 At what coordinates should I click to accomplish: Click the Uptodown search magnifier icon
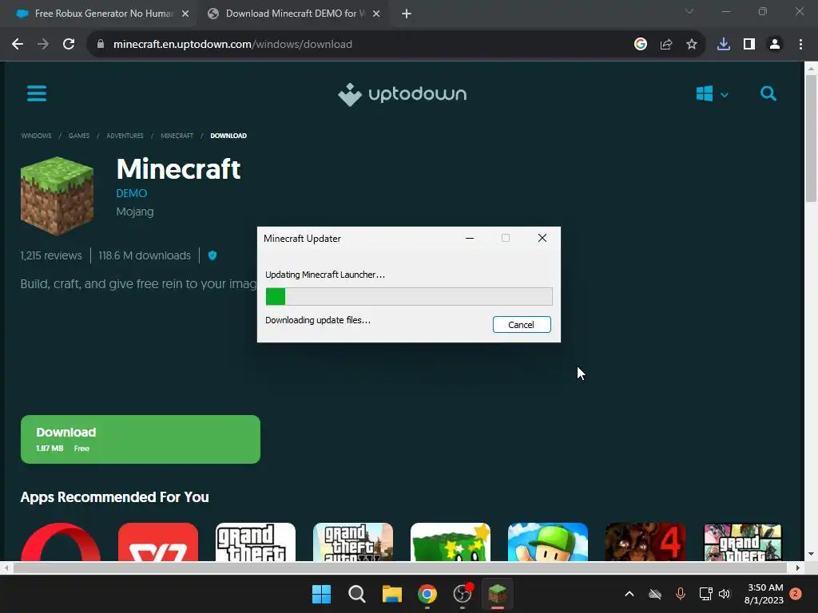pos(768,94)
